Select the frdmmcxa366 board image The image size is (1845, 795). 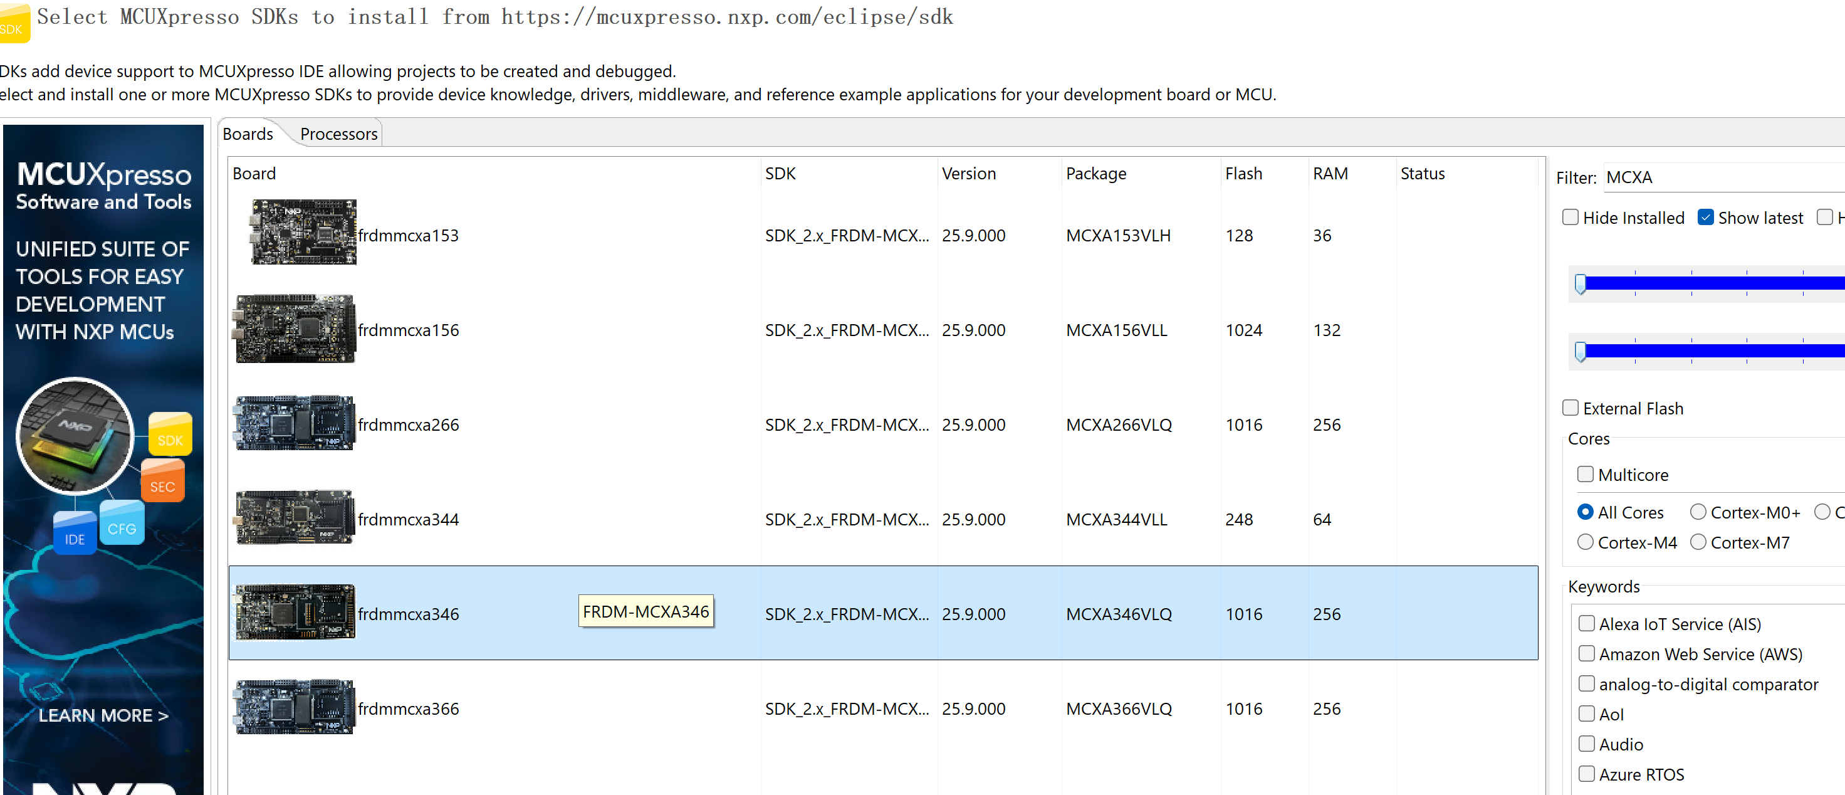pos(295,707)
